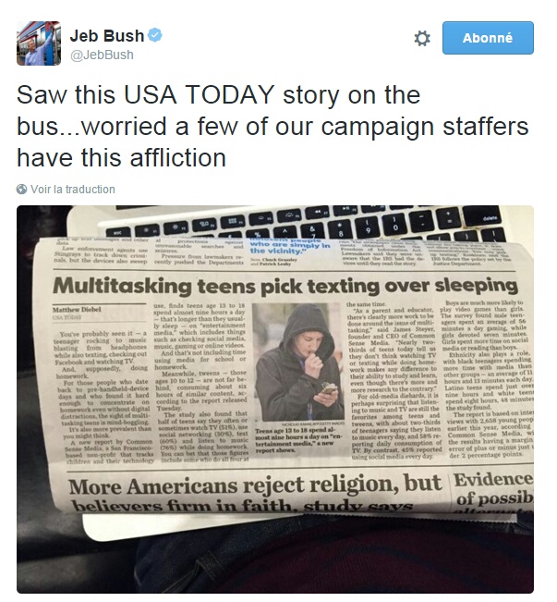Screen dimensions: 557x602
Task: Click the delete key in the photo
Action: tap(482, 216)
